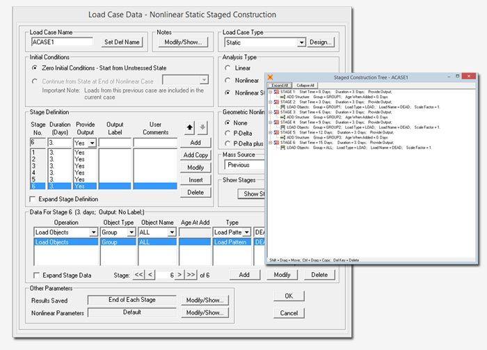Click ADD Structure icon for GROUP1
Viewport: 487px width, 350px height.
point(282,97)
